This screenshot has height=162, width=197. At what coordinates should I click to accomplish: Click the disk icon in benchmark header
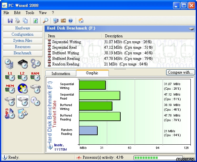pos(191,29)
